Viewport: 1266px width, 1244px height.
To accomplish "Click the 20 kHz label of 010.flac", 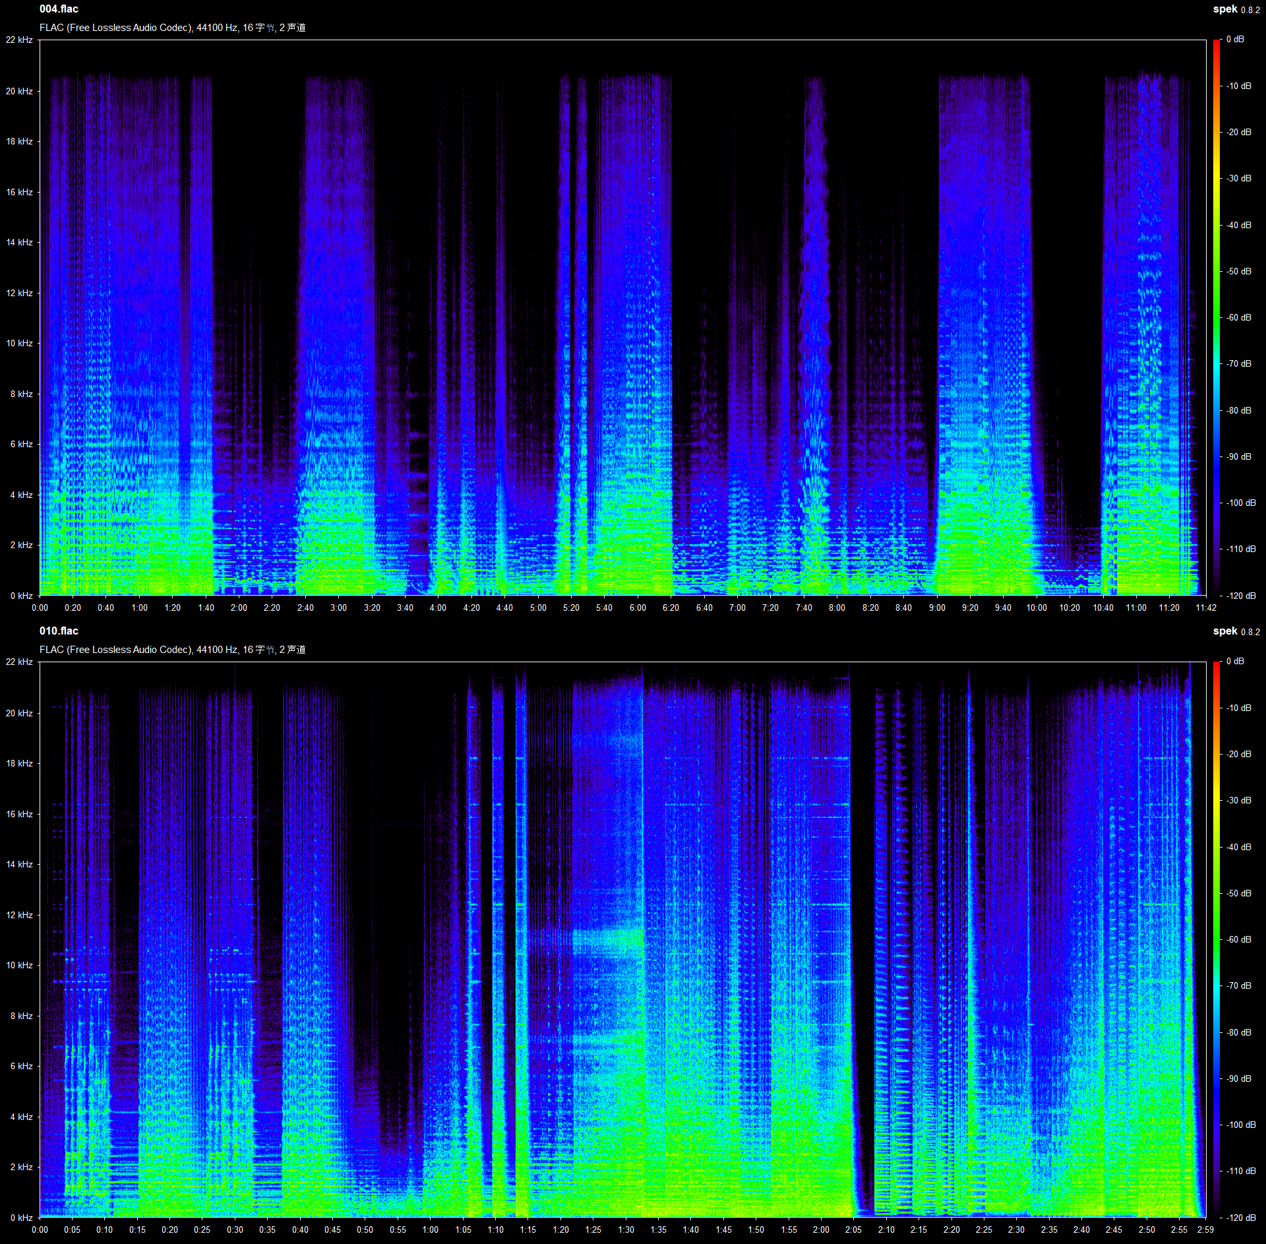I will click(x=19, y=713).
